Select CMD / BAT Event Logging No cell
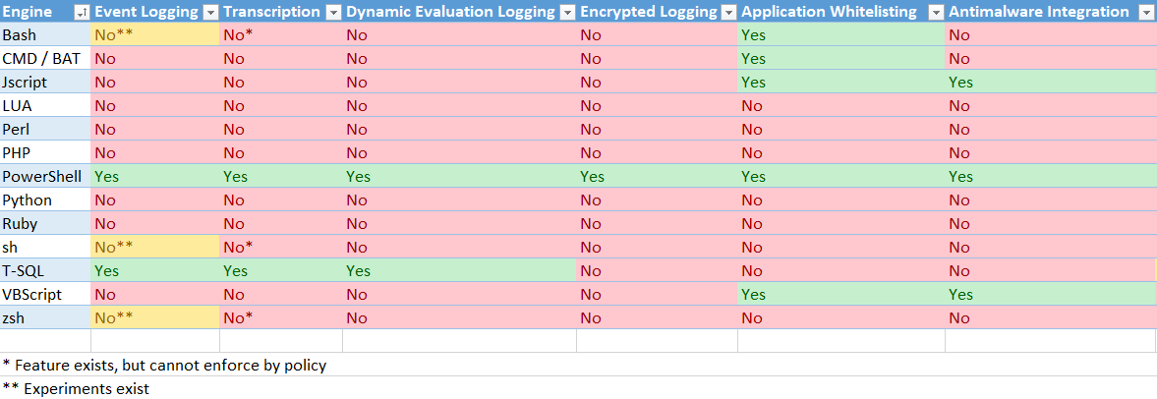Viewport: 1157px width, 399px height. (155, 58)
